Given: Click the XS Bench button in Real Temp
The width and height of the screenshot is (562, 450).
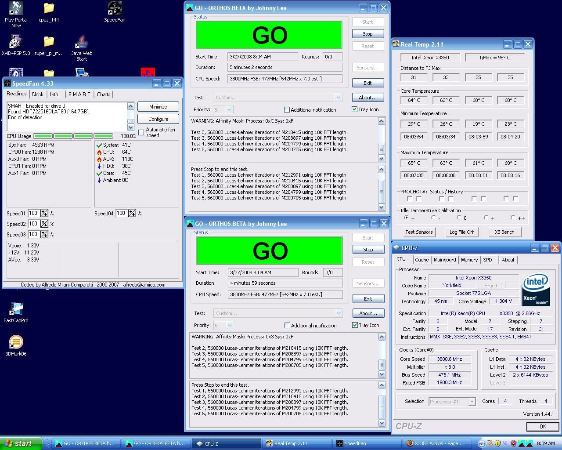Looking at the screenshot, I should [x=504, y=232].
